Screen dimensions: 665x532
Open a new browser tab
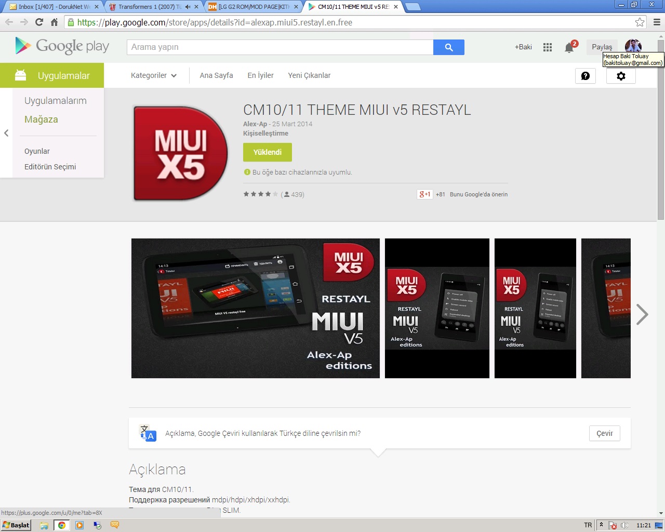(413, 7)
